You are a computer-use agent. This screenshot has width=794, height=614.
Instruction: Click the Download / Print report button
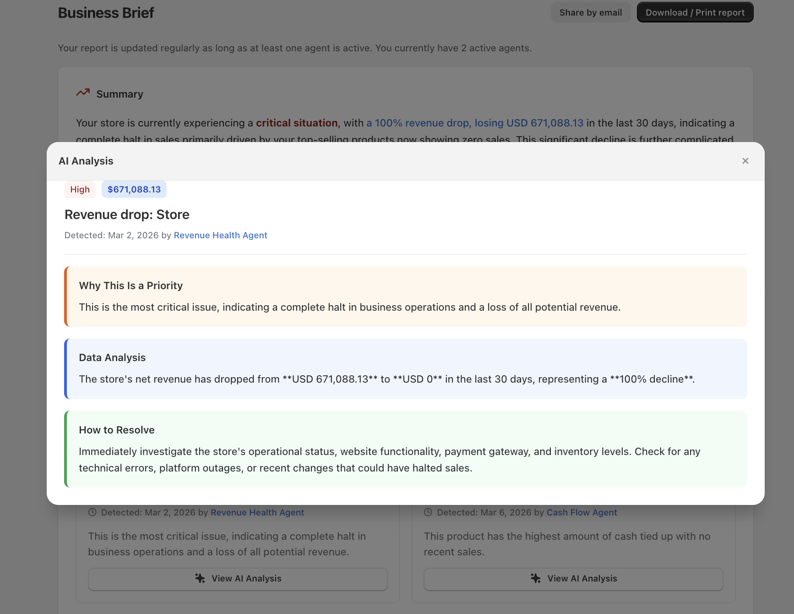point(695,12)
